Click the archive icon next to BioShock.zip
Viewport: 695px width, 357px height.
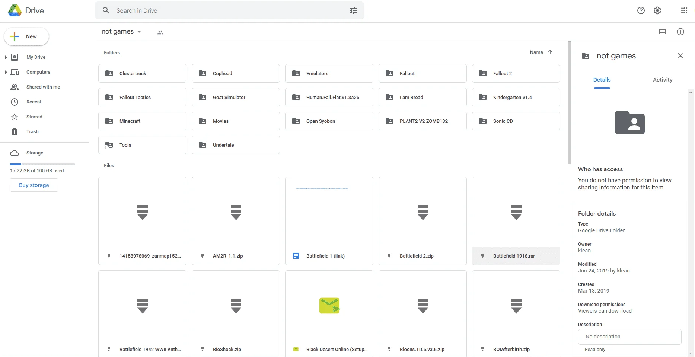pyautogui.click(x=202, y=349)
